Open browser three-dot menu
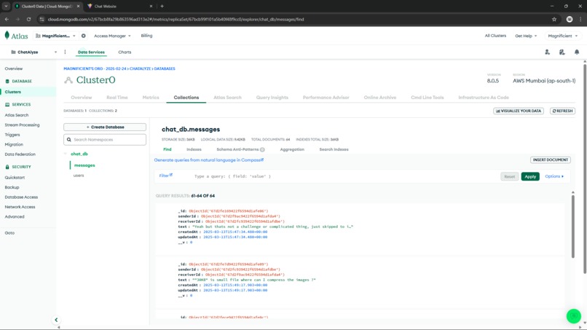 (x=580, y=19)
